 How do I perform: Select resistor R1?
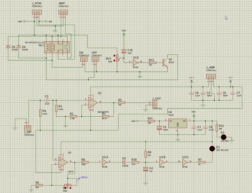coord(106,116)
